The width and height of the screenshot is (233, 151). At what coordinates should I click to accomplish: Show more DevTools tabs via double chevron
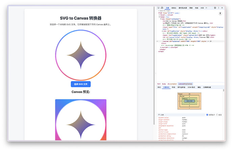coord(206,8)
